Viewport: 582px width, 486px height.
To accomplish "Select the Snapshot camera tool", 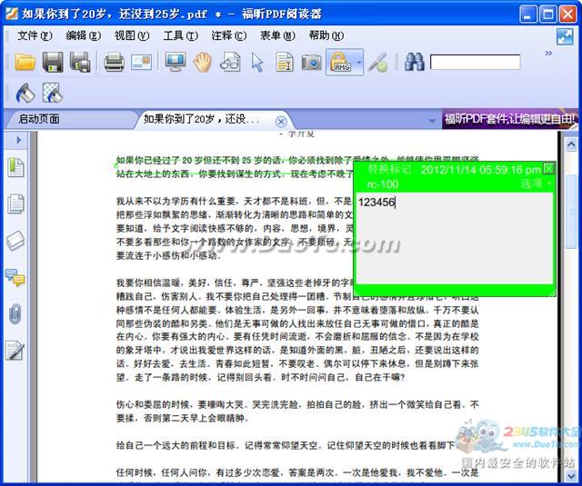I will [312, 63].
